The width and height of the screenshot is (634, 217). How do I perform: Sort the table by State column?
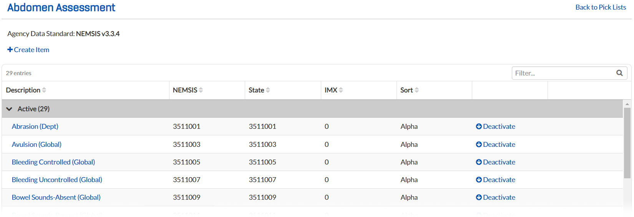coord(268,90)
